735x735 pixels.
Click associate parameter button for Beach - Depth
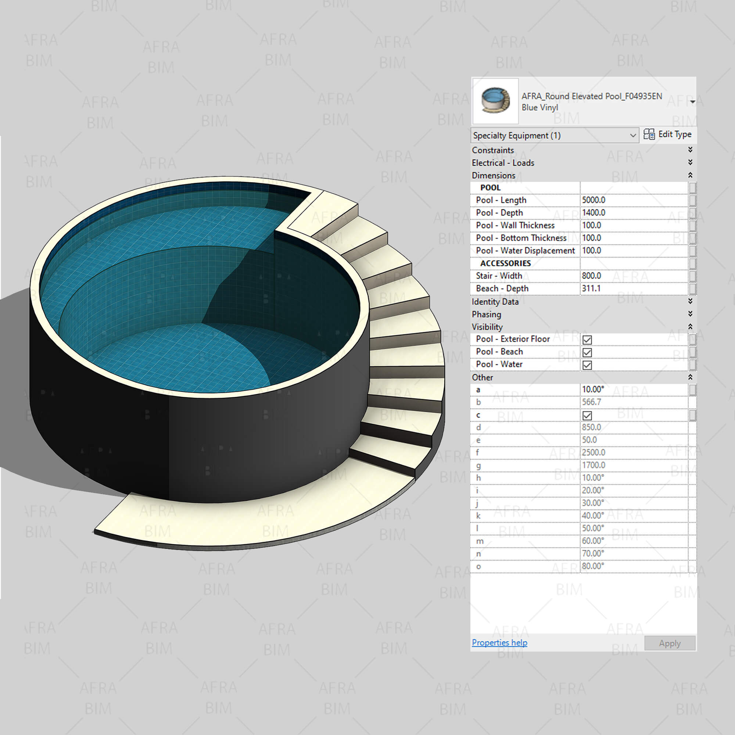pos(692,289)
